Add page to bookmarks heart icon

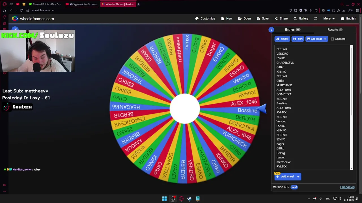coord(316,10)
